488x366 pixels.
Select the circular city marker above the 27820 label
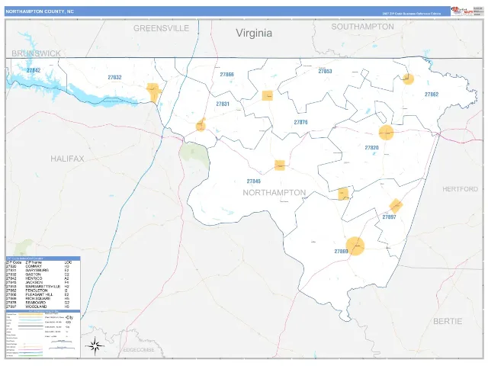coord(387,133)
